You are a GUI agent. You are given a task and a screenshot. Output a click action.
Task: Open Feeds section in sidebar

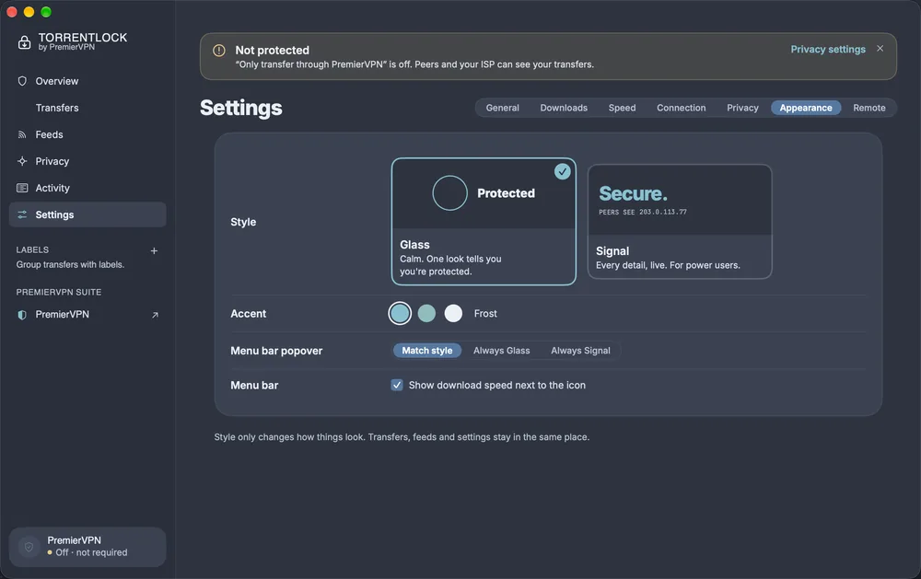pyautogui.click(x=87, y=134)
